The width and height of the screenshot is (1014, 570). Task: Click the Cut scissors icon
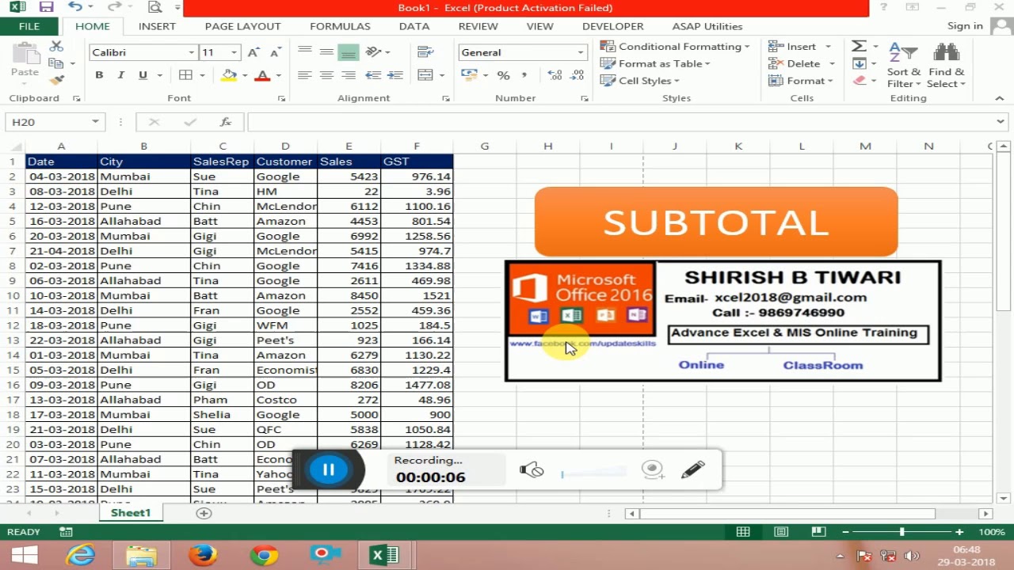click(x=56, y=47)
